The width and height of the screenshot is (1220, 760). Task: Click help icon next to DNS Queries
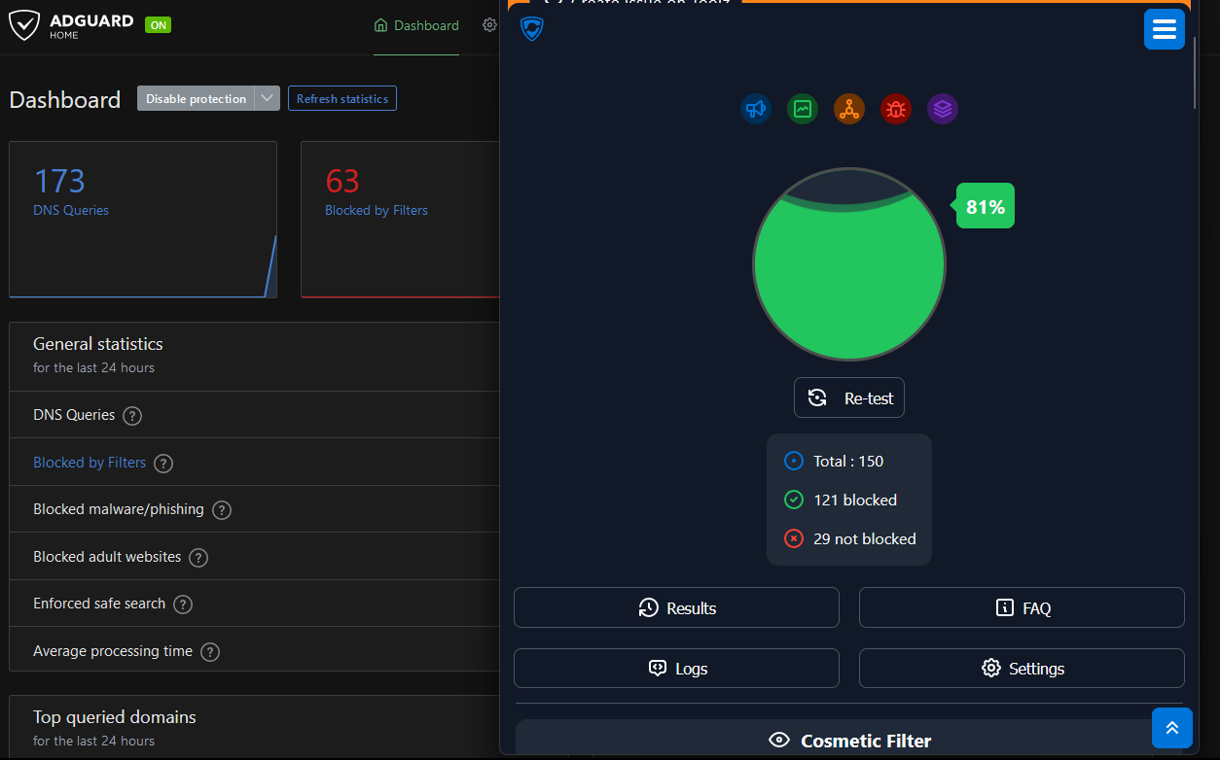pyautogui.click(x=133, y=416)
